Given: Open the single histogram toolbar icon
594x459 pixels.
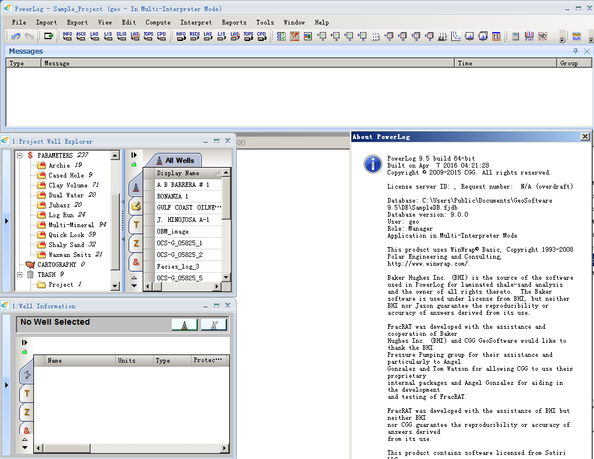Looking at the screenshot, I should (469, 36).
